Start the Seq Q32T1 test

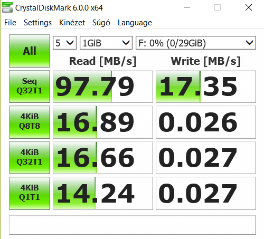pos(30,87)
